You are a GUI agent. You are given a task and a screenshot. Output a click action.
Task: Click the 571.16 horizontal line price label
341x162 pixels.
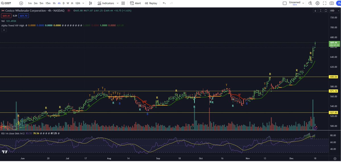coord(334,91)
